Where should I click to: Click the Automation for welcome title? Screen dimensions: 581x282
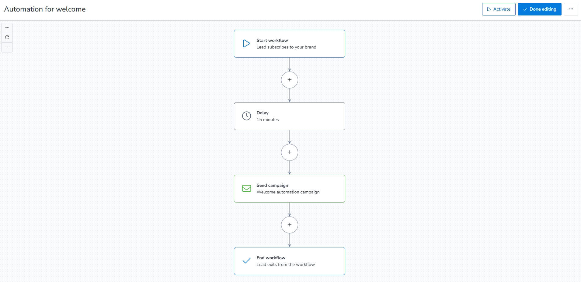pos(45,9)
